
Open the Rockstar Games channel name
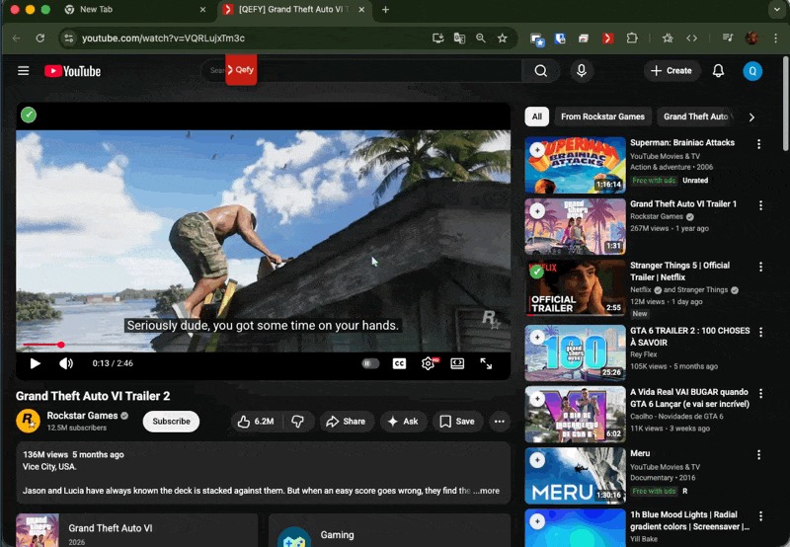[x=82, y=416]
